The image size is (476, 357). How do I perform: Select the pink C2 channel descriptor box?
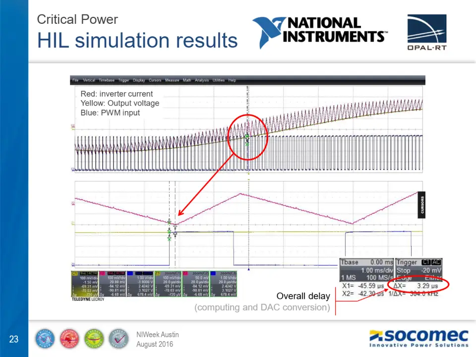113,284
